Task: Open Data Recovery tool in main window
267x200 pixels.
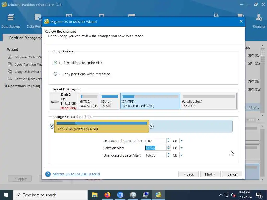Action: [35, 21]
